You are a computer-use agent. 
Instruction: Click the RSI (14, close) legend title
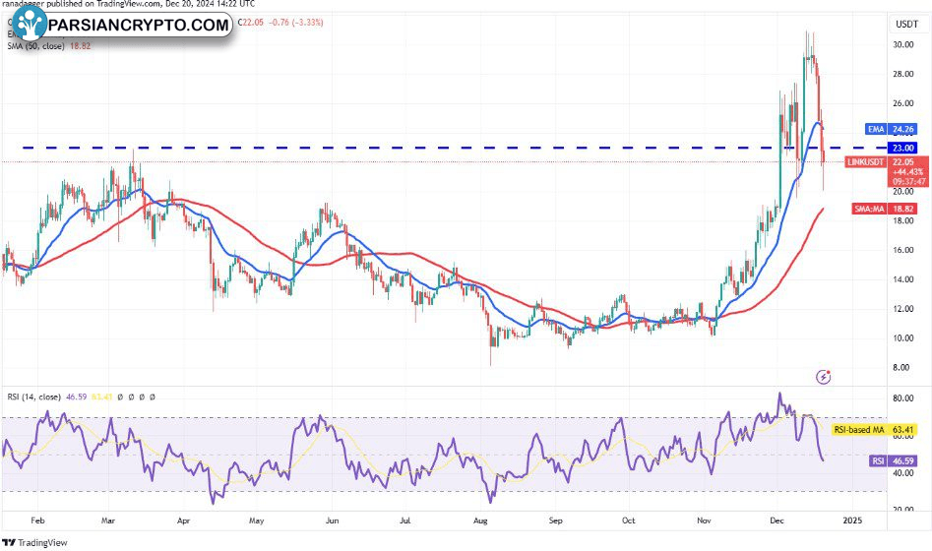[33, 397]
